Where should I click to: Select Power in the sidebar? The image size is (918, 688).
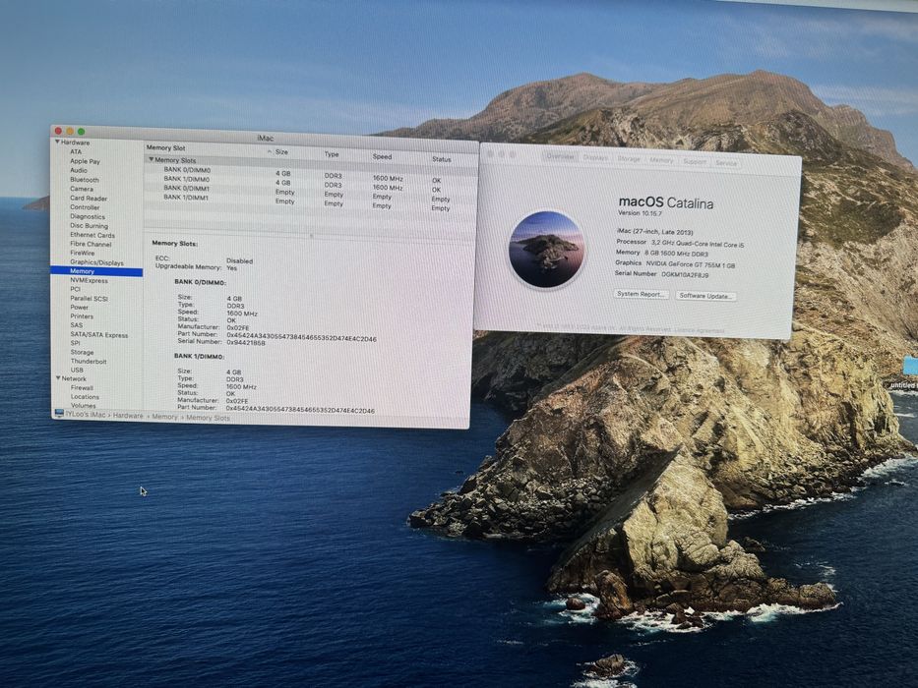click(80, 307)
